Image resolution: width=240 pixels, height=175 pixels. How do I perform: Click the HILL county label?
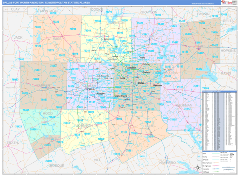click(97, 160)
